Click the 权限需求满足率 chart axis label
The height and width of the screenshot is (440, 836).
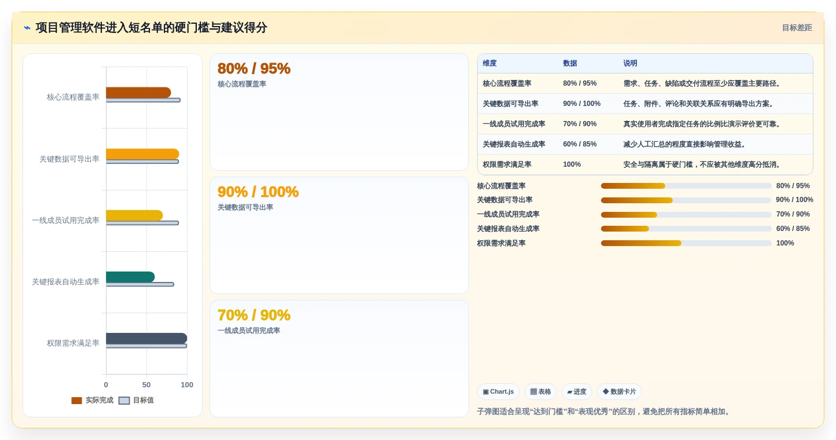coord(73,343)
